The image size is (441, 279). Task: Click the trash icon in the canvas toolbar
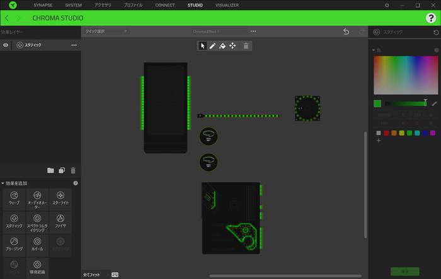click(246, 46)
